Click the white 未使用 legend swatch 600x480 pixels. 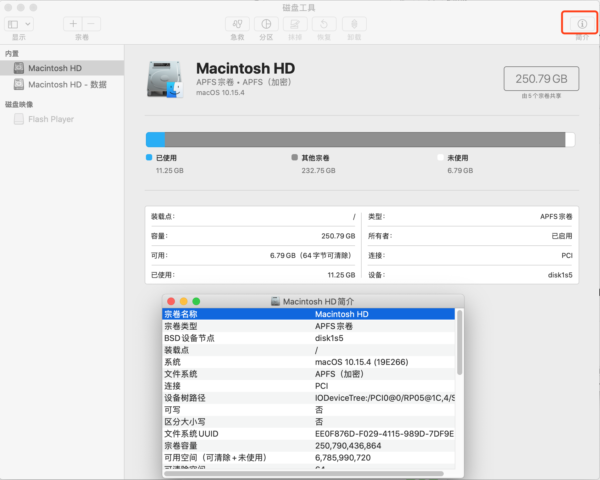click(x=441, y=157)
